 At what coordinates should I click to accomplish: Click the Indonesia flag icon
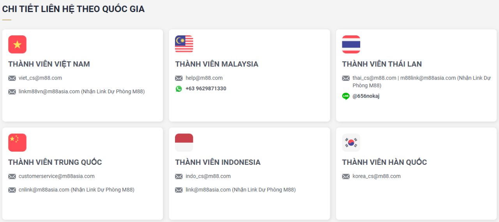tap(184, 143)
